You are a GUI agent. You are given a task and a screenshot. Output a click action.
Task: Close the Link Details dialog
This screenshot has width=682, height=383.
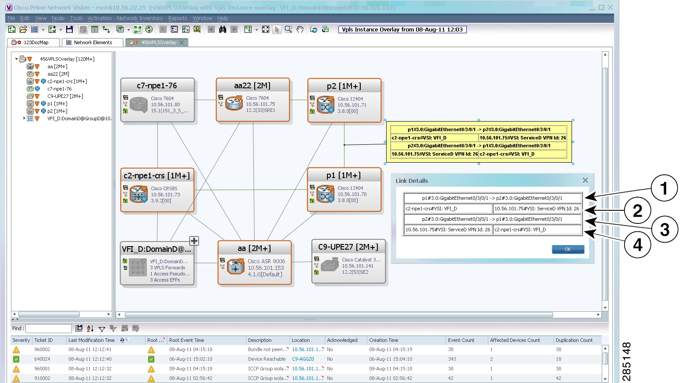click(x=585, y=181)
